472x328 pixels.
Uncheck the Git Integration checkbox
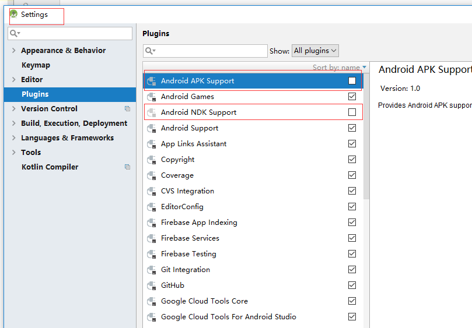tap(352, 269)
